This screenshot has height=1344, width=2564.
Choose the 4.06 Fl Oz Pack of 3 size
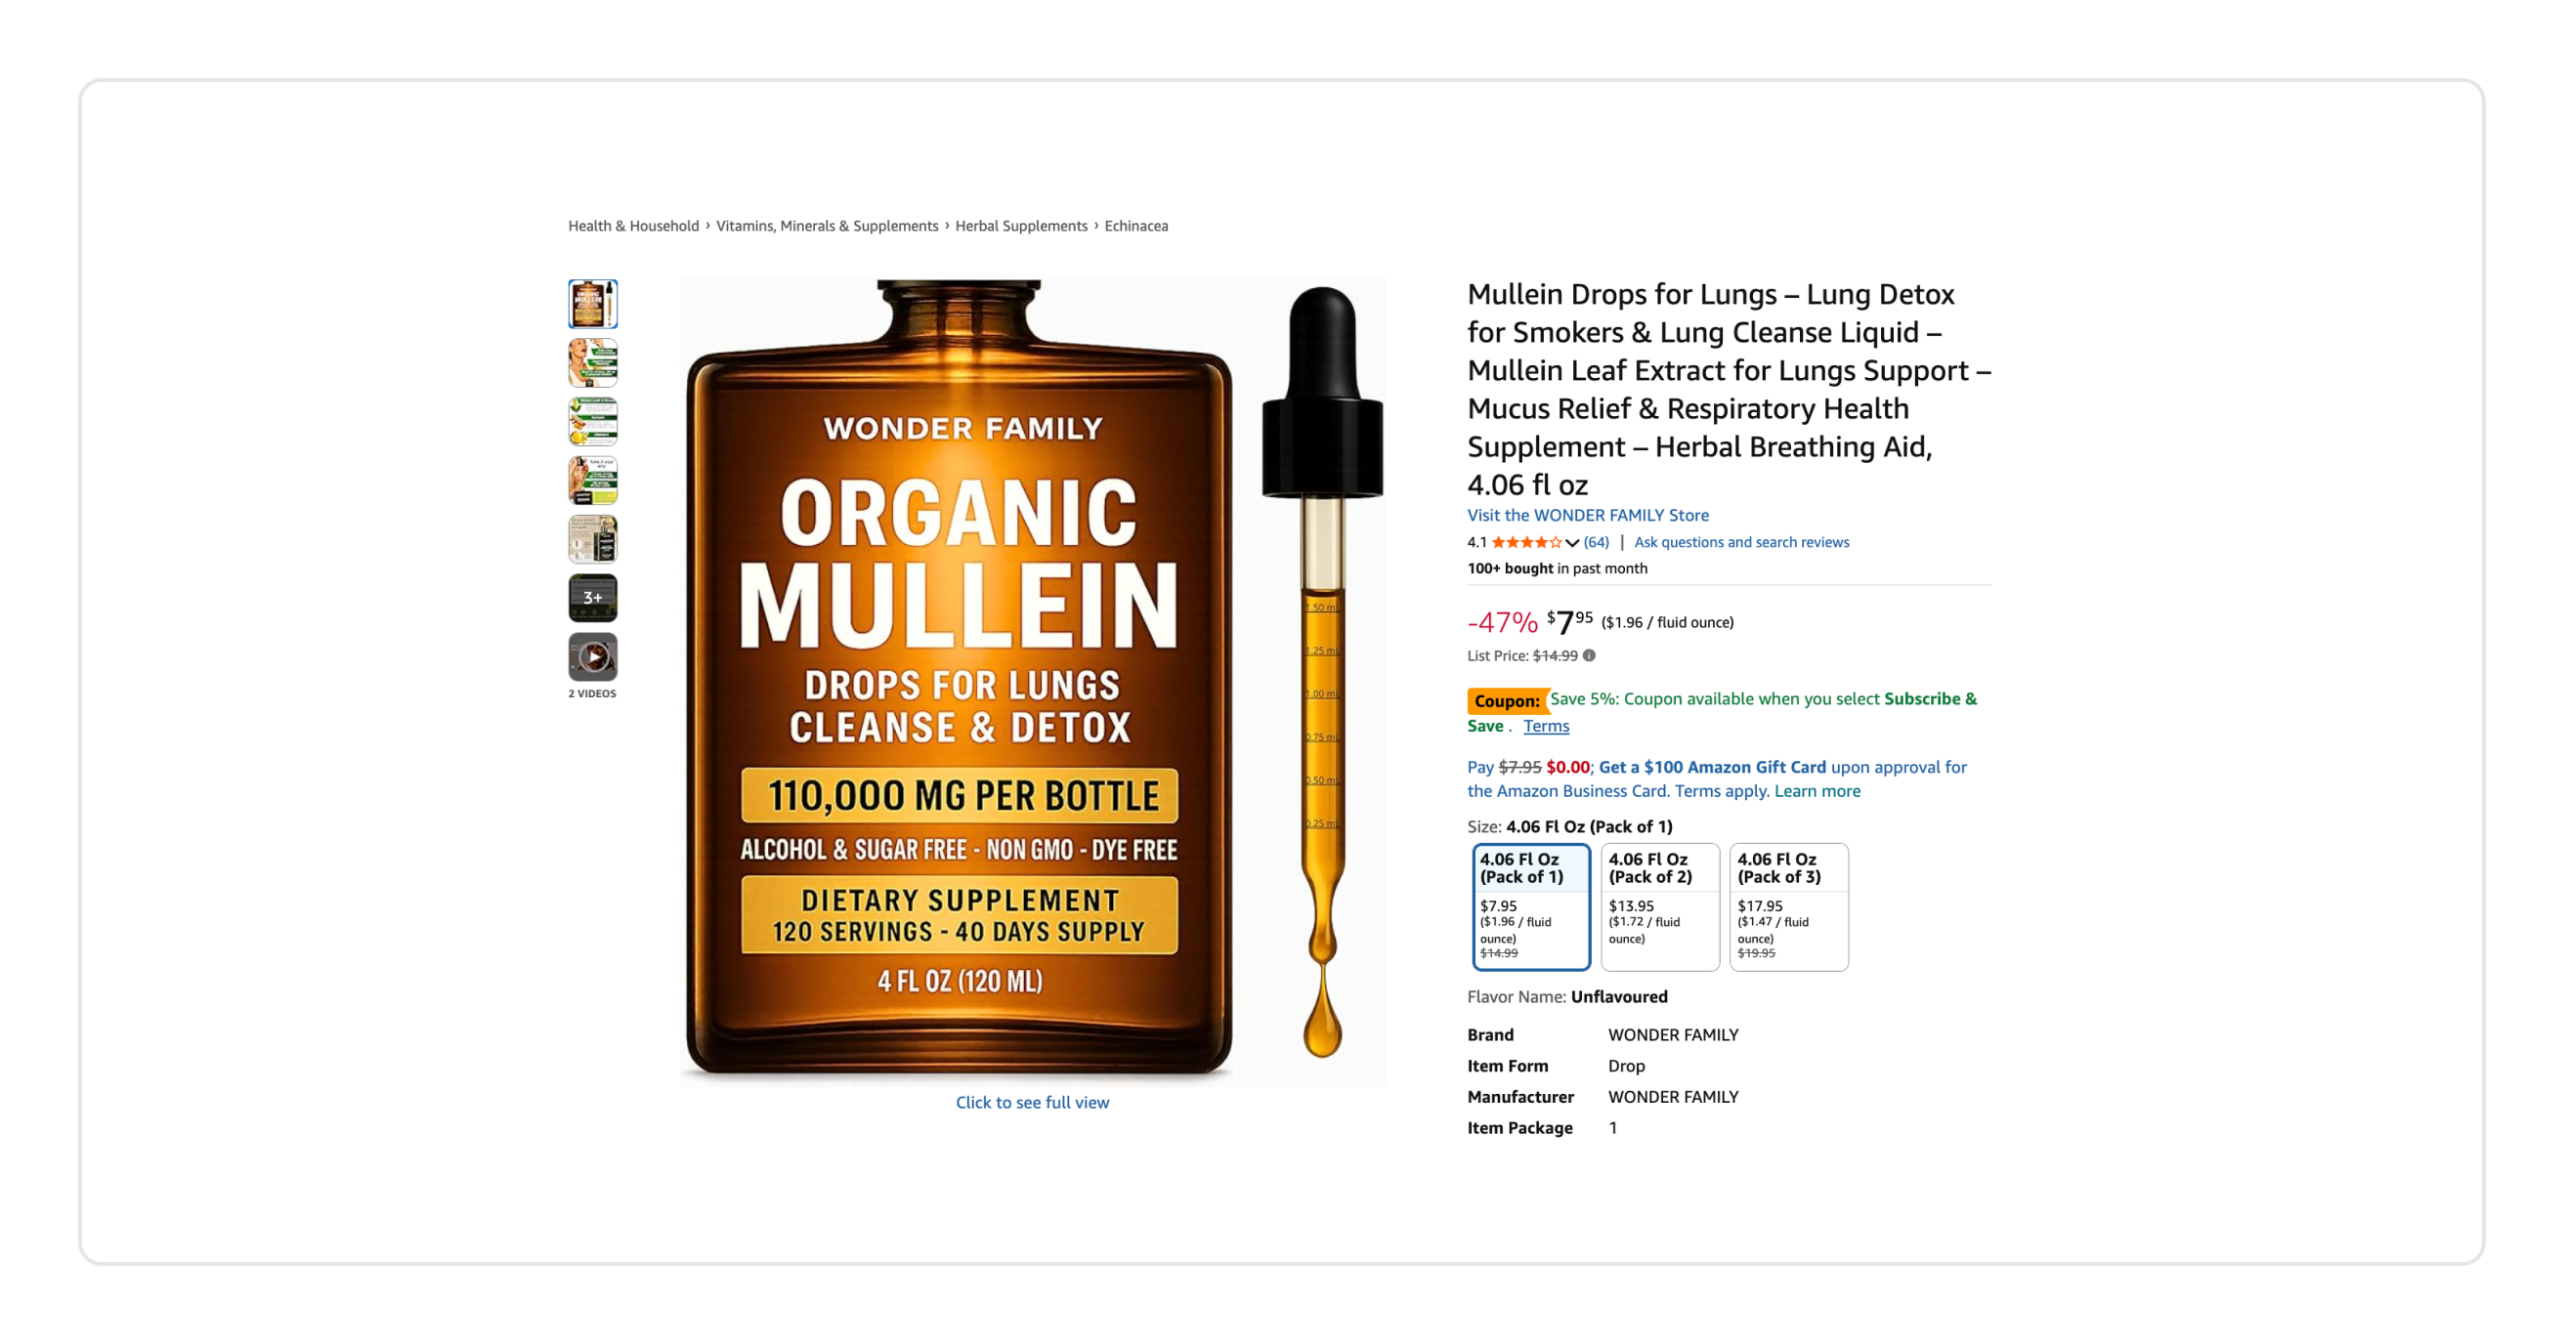[x=1788, y=906]
